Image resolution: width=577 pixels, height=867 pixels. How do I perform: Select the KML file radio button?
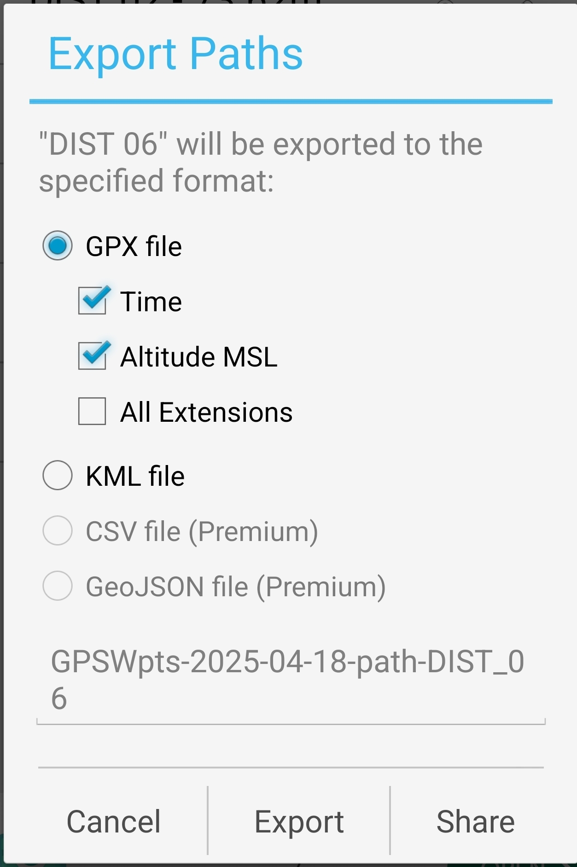click(x=58, y=475)
